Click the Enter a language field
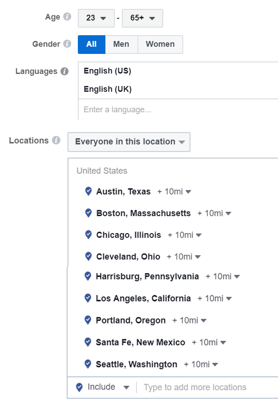The height and width of the screenshot is (401, 278). [x=178, y=110]
